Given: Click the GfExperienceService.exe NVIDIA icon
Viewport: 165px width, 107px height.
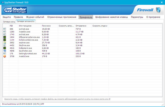Looking at the screenshot, I should pyautogui.click(x=5, y=37).
